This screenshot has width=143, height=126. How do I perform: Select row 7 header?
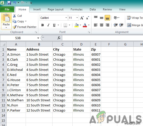click(3, 80)
